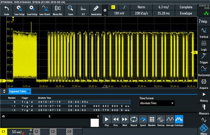Open the History menu
Viewport: 210px width, 135px height.
204,97
